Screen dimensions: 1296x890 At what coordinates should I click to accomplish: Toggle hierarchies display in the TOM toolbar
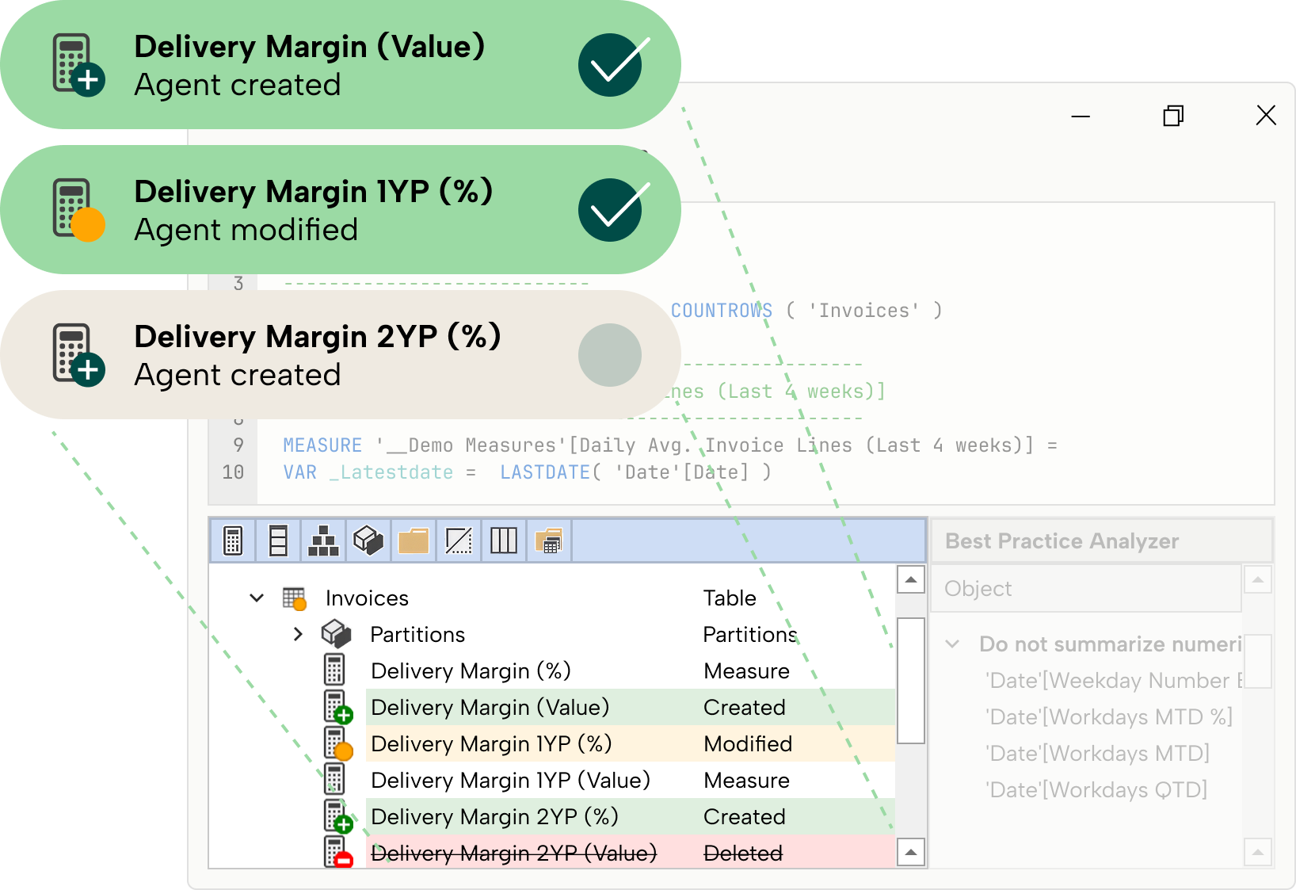[323, 540]
